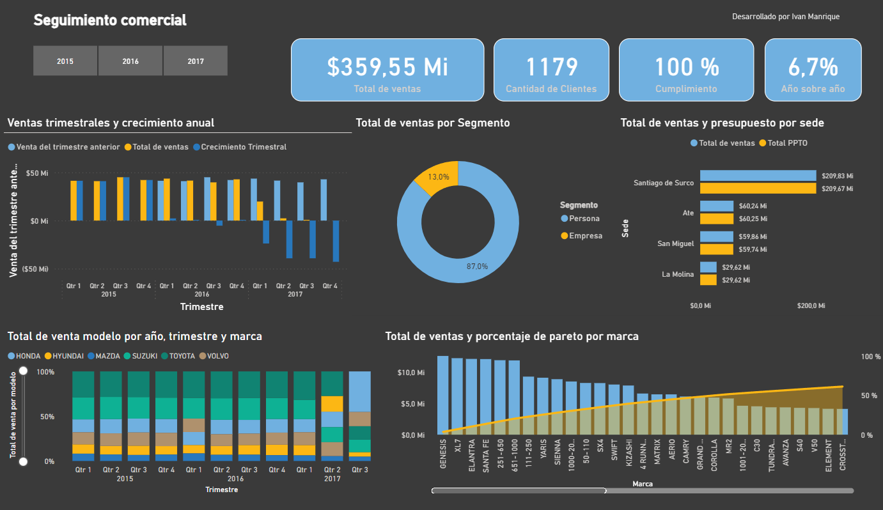The width and height of the screenshot is (883, 510).
Task: Click La Molina sales bar $29,62 Mi
Action: click(708, 267)
